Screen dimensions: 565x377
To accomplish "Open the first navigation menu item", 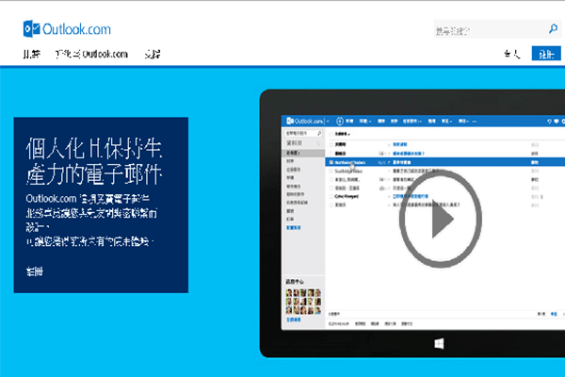I will [x=32, y=55].
